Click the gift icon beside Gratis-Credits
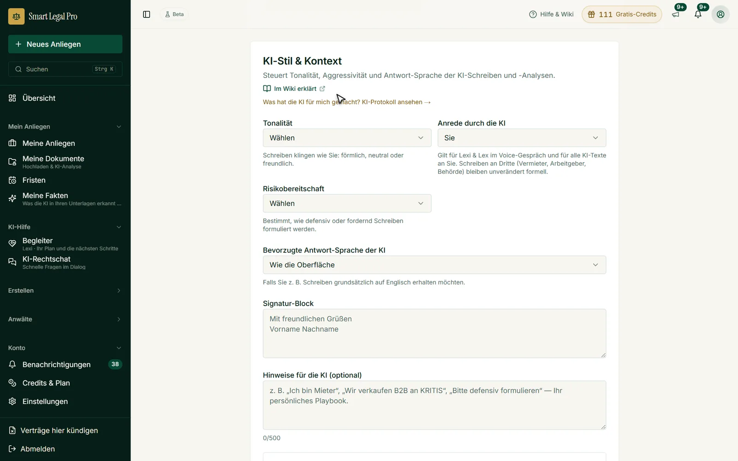Screen dimensions: 738x461 pos(591,14)
